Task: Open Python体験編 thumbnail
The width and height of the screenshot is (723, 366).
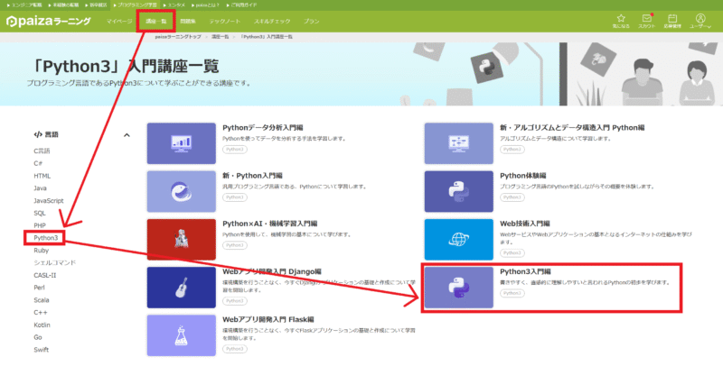Action: [x=459, y=192]
